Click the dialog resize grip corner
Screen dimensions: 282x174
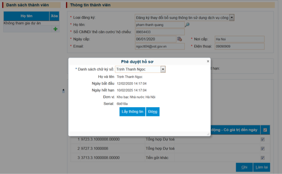coord(208,134)
